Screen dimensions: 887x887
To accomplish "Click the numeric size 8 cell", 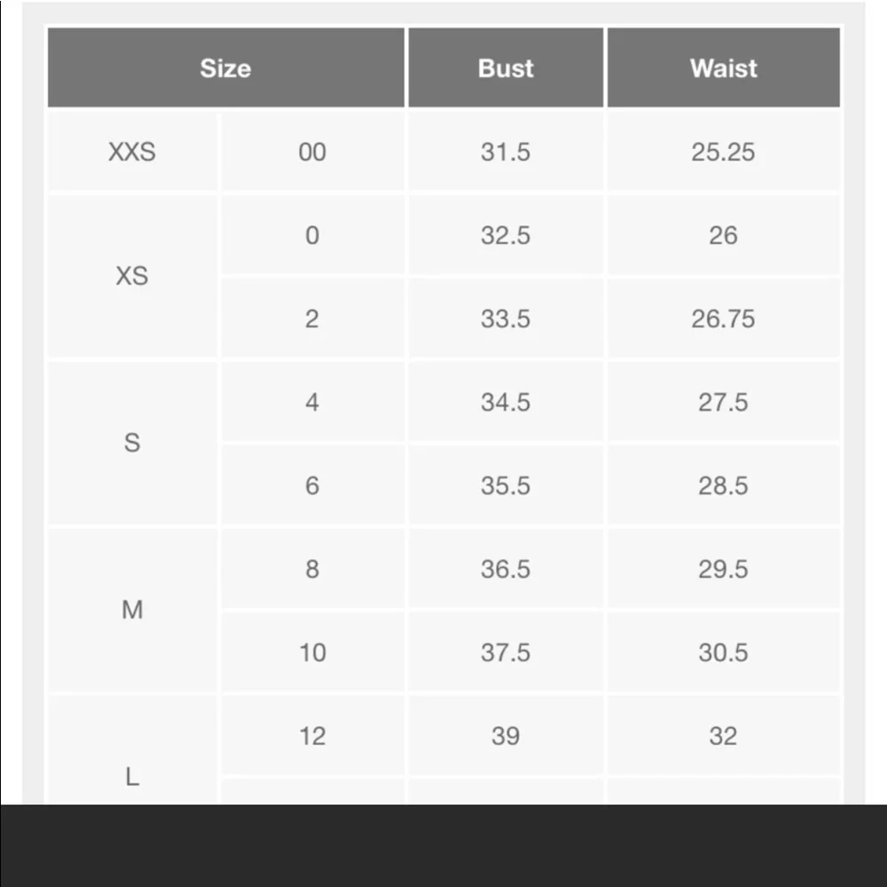I will pyautogui.click(x=312, y=569).
